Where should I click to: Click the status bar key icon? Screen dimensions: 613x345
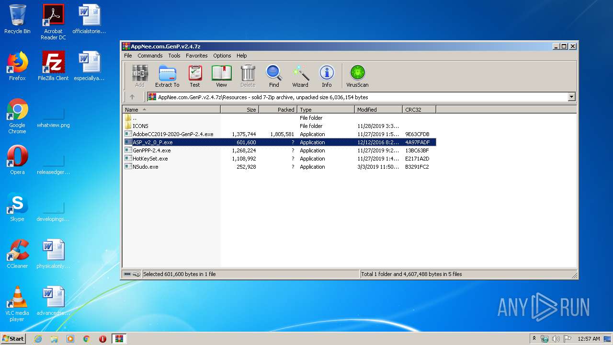pyautogui.click(x=136, y=274)
